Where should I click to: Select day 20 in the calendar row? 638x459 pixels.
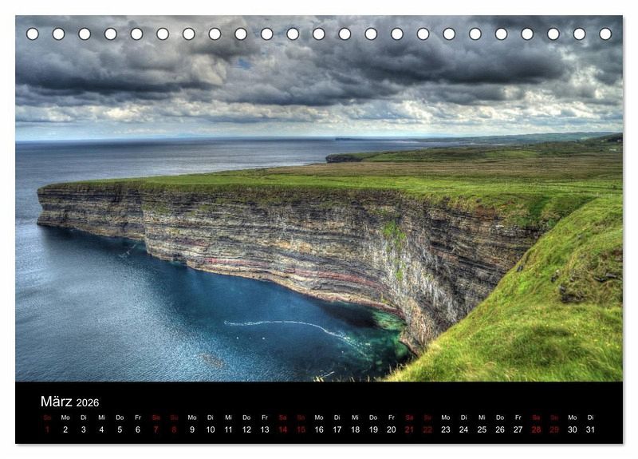pyautogui.click(x=392, y=429)
